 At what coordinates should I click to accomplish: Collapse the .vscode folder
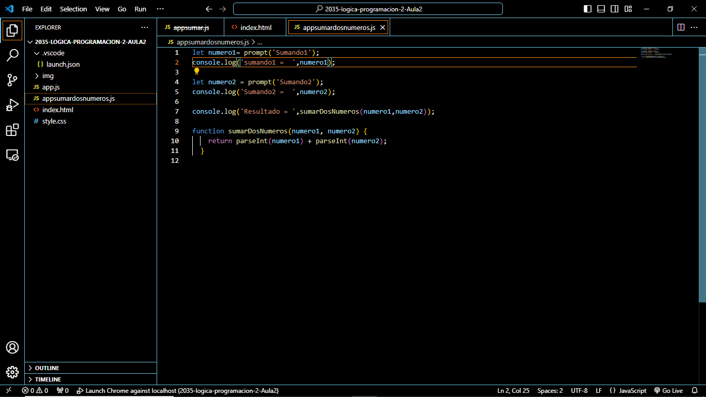point(90,53)
